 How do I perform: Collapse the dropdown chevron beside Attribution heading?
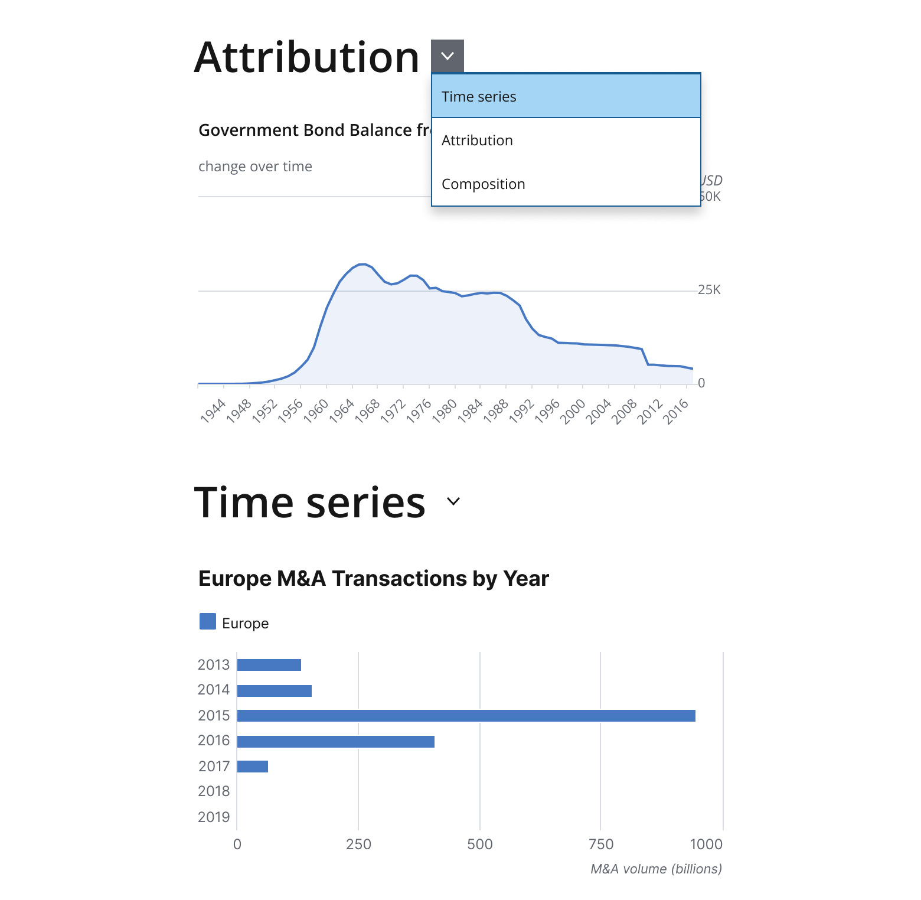448,56
